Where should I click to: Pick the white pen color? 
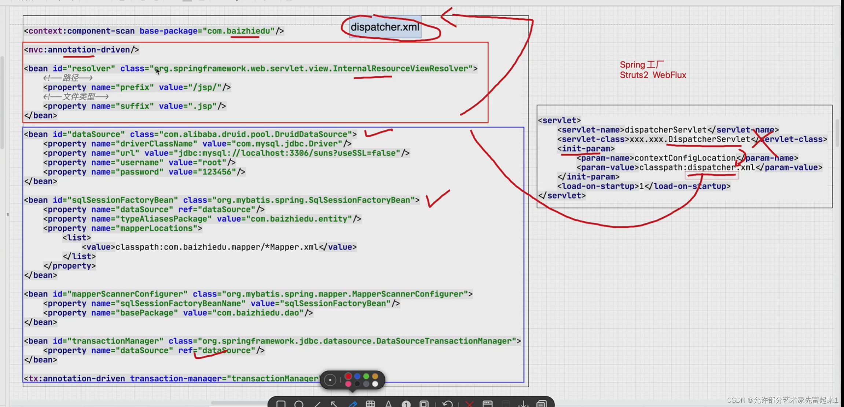pyautogui.click(x=375, y=384)
